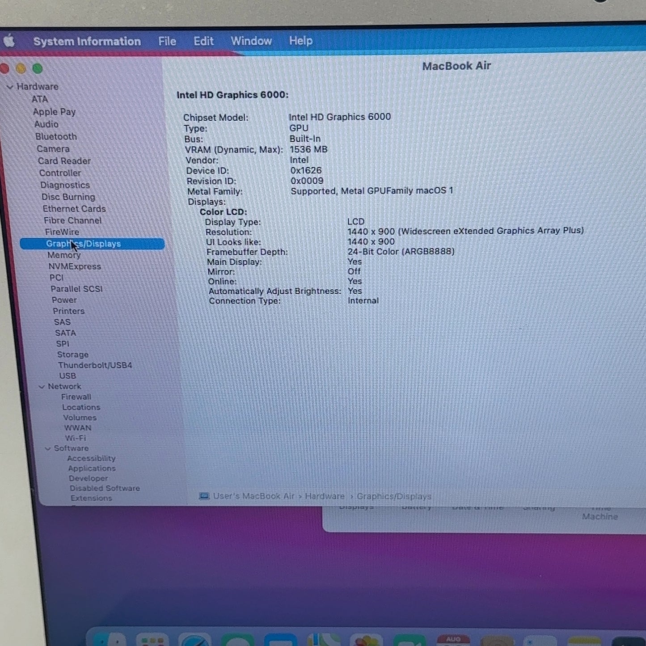Viewport: 646px width, 646px height.
Task: Select Audio in the sidebar
Action: pos(46,124)
